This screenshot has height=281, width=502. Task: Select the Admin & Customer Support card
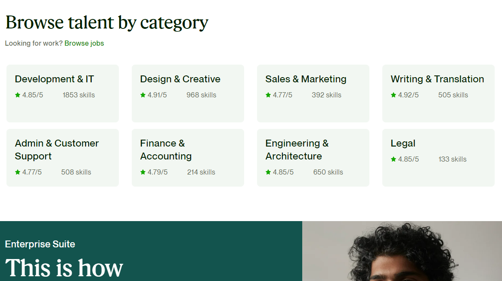[62, 158]
